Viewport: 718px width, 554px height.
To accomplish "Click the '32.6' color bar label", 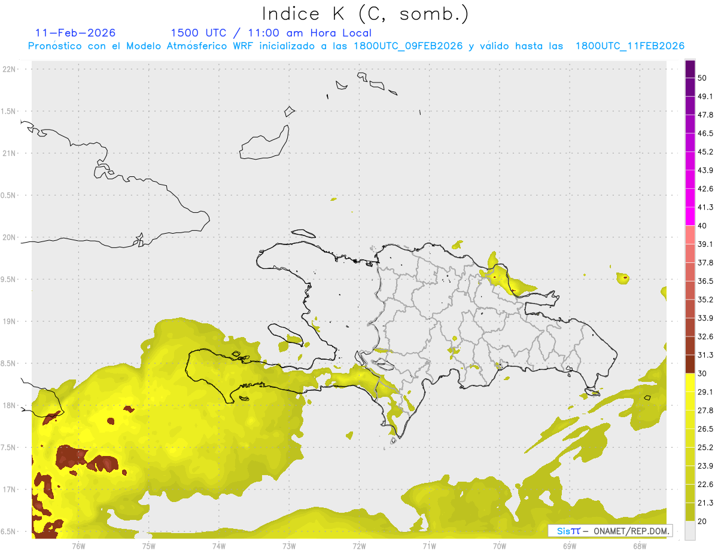I will [x=706, y=336].
